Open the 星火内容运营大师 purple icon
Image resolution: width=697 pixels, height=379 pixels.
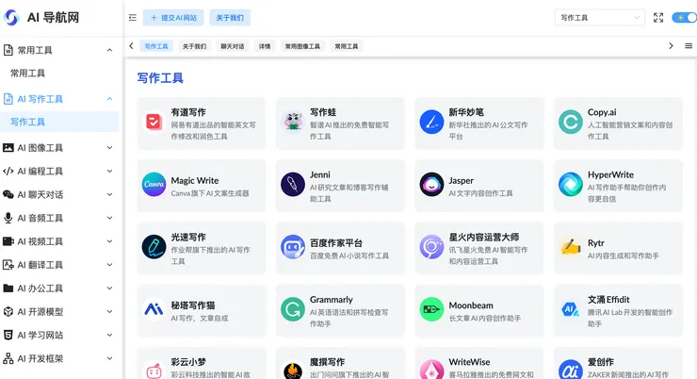(x=431, y=247)
